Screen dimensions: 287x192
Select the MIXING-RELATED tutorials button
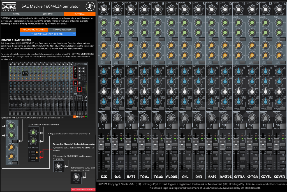(62, 30)
